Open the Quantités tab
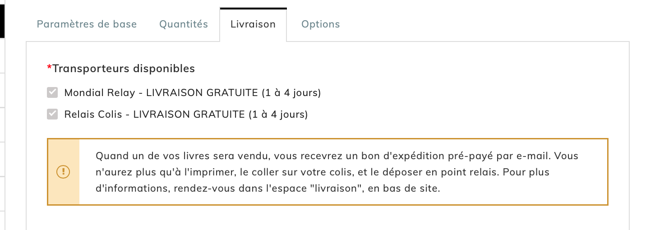 pyautogui.click(x=184, y=24)
